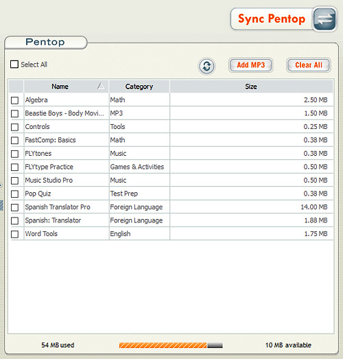Sort by the Name column header
Screen dimensions: 343x359
[x=66, y=86]
